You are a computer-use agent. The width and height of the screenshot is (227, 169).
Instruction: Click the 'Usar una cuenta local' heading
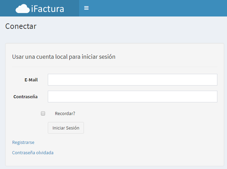pyautogui.click(x=64, y=57)
